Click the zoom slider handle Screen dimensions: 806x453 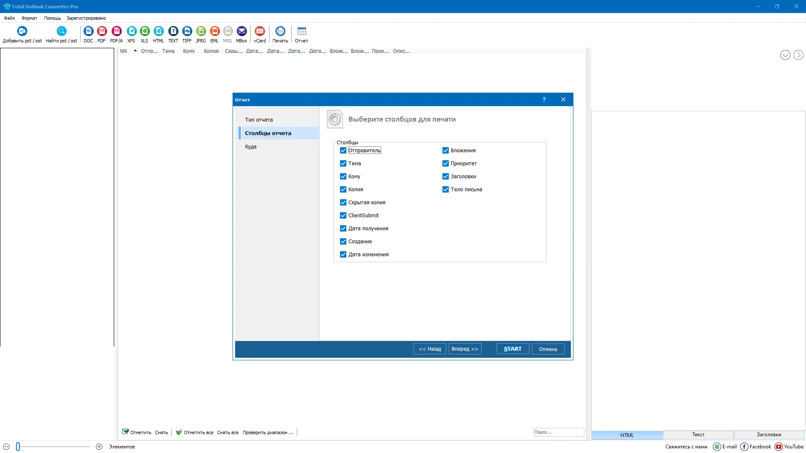(x=18, y=447)
